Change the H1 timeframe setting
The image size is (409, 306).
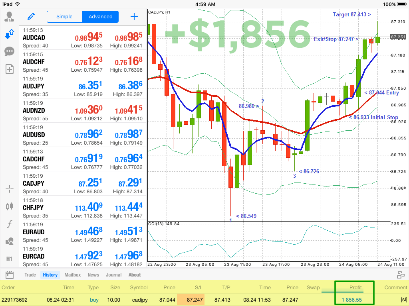coord(10,259)
